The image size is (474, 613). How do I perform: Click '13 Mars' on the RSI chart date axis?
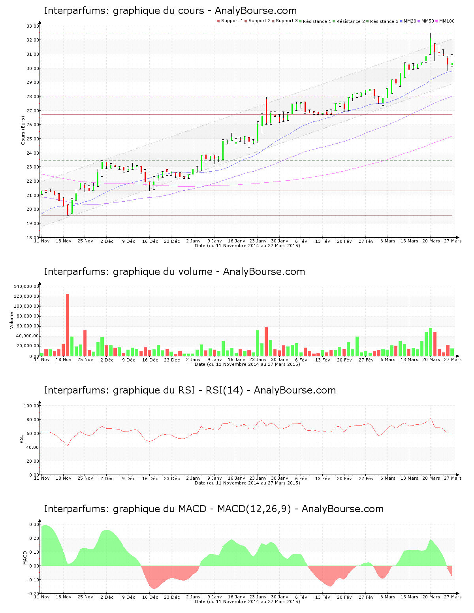[409, 478]
